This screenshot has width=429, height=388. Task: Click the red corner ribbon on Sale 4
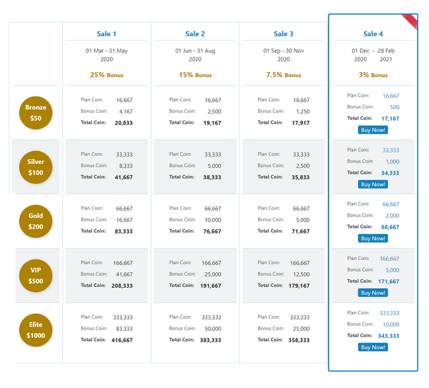pos(410,22)
